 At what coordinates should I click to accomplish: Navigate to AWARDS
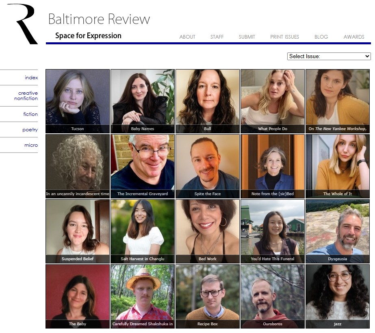353,37
